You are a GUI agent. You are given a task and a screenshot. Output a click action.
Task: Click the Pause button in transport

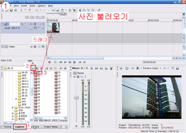coord(70,62)
